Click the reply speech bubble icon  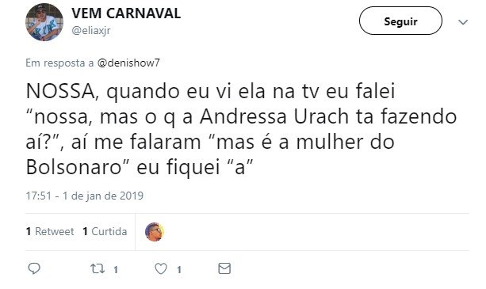34,268
